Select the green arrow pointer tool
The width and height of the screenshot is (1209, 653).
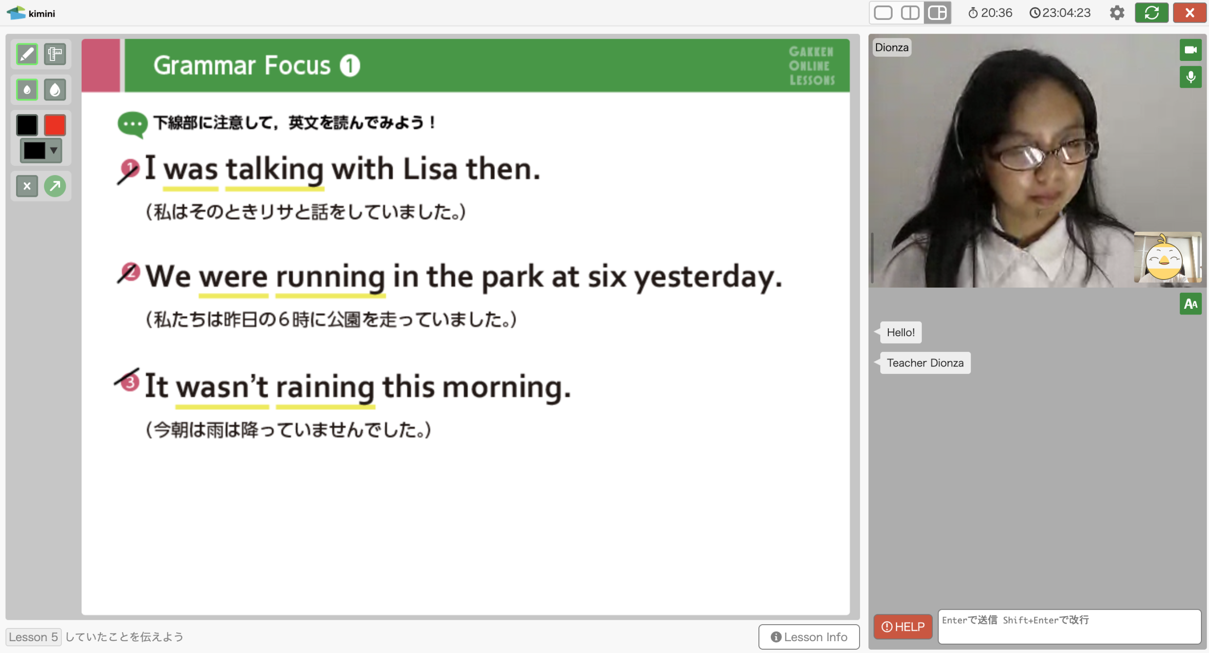pyautogui.click(x=55, y=186)
